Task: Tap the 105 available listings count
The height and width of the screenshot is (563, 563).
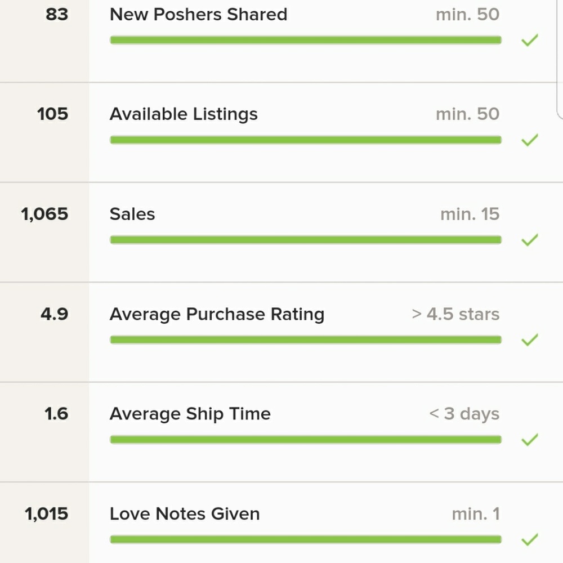Action: [52, 114]
